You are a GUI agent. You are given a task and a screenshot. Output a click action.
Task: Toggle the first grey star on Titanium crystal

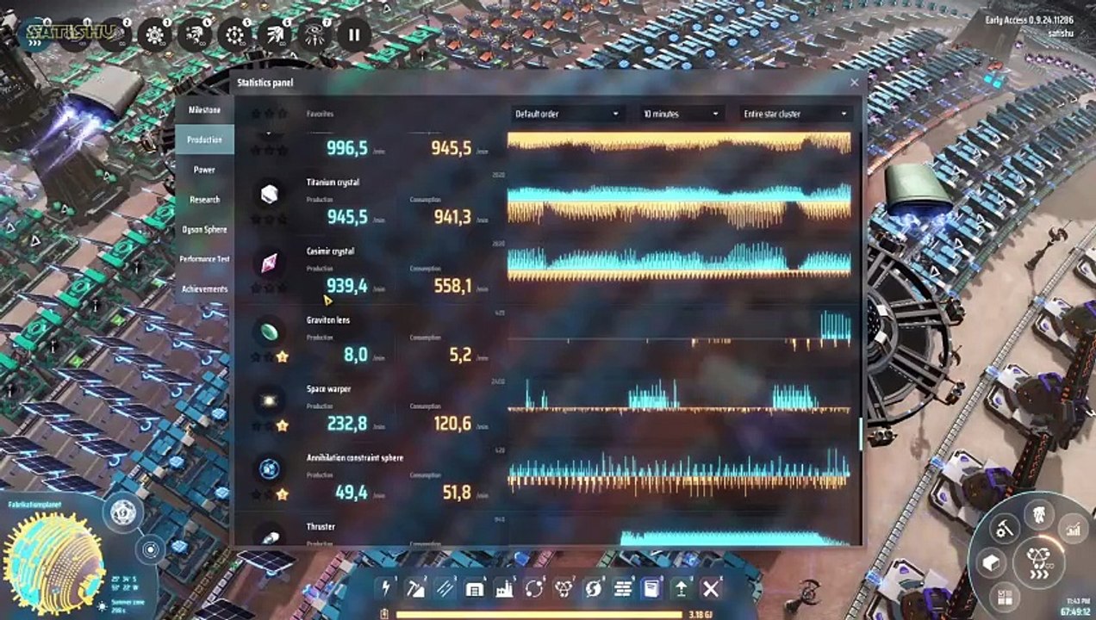pos(256,219)
